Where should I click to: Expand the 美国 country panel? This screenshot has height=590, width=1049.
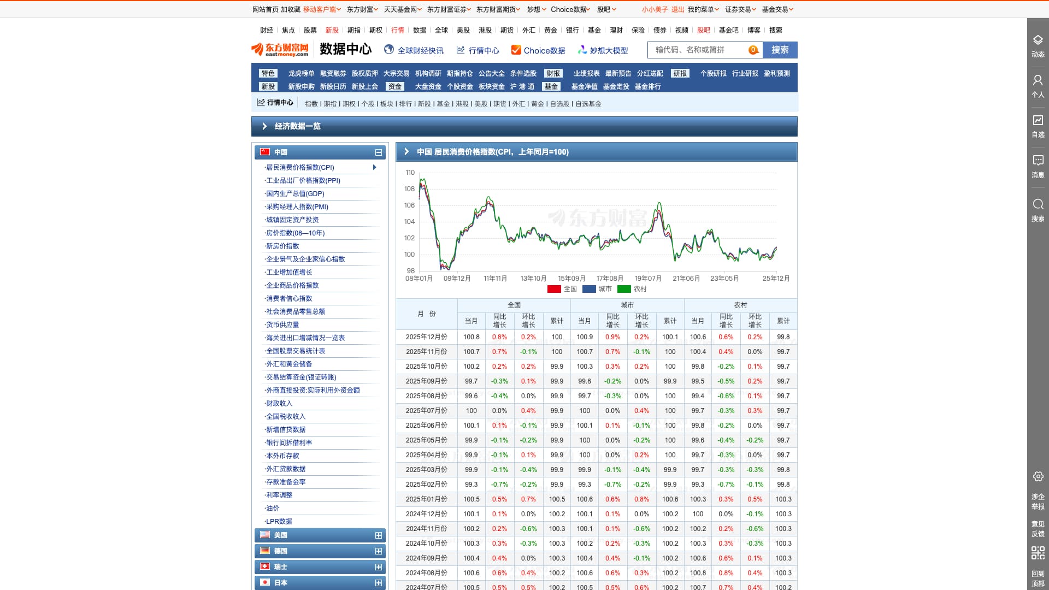tap(378, 535)
